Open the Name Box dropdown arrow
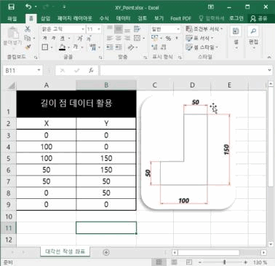Viewport: 275px width, 266px height. [x=39, y=71]
